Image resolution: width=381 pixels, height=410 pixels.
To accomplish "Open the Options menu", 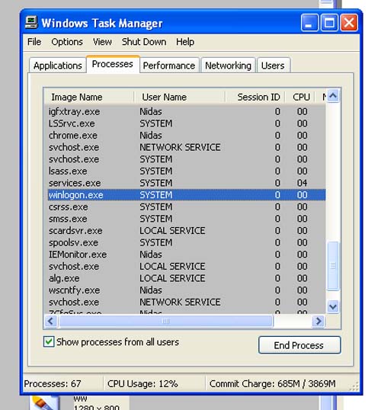I will tap(67, 42).
